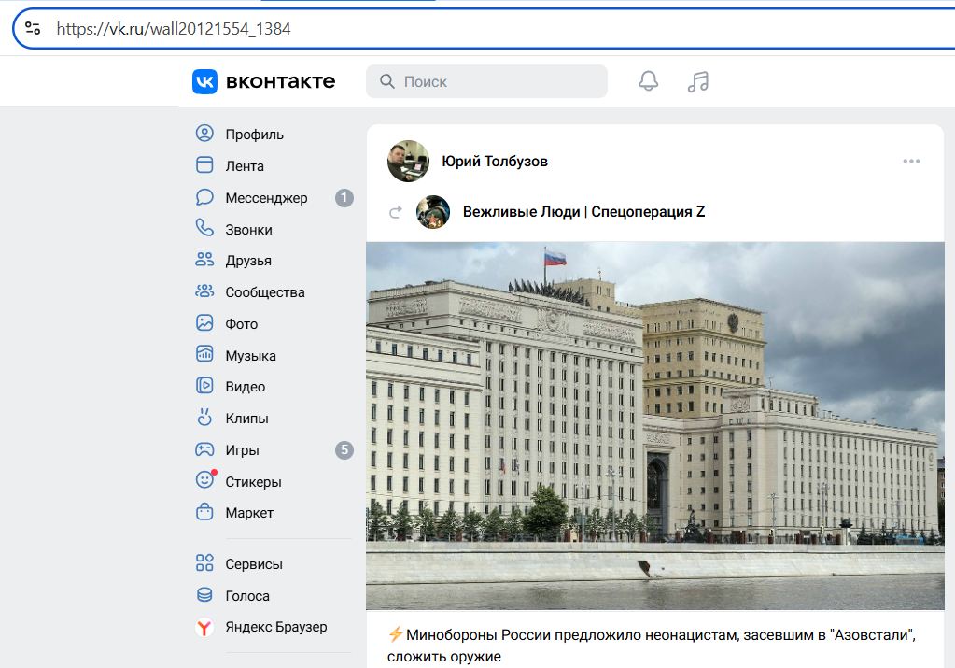This screenshot has width=955, height=668.
Task: Open the music note icon in header
Action: tap(698, 81)
